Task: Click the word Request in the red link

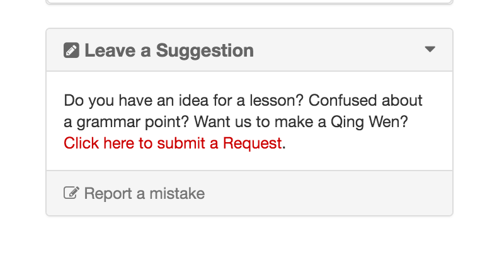Action: [x=252, y=143]
